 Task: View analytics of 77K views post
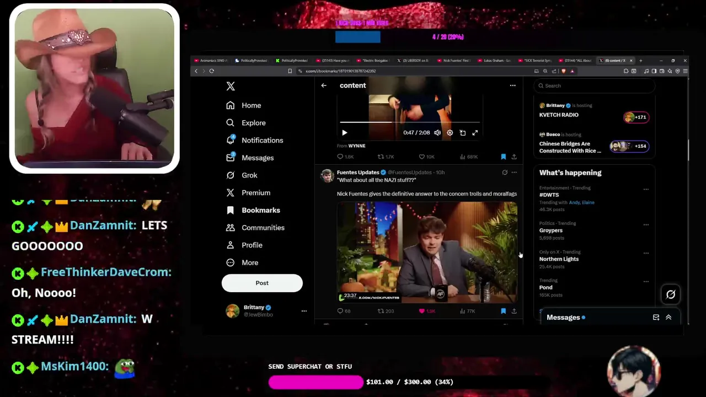point(468,312)
